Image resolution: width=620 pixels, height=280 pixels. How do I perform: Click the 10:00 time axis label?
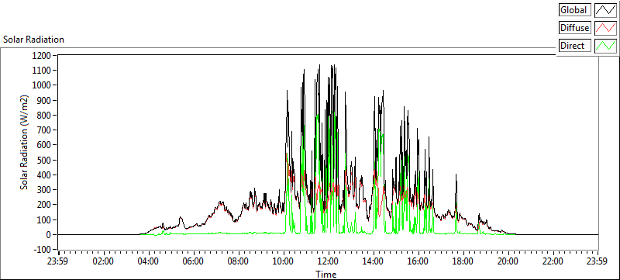click(x=284, y=261)
